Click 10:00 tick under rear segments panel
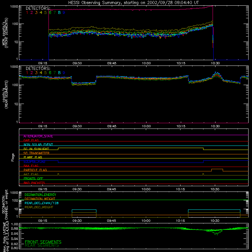Viewport: 252px width, 252px height. pyautogui.click(x=146, y=126)
